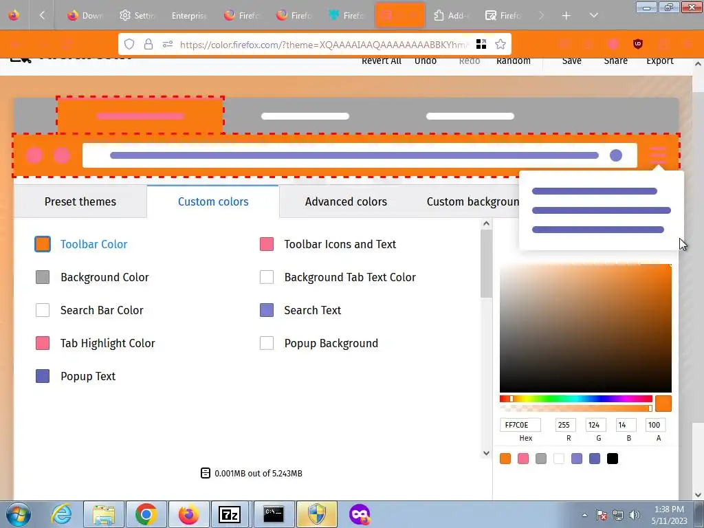704x528 pixels.
Task: Pick the pink preset swatch below picker
Action: click(523, 459)
